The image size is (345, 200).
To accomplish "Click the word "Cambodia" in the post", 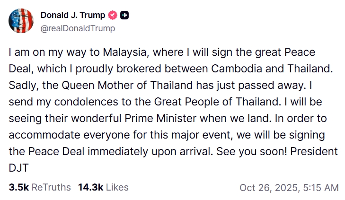I will click(x=238, y=69).
